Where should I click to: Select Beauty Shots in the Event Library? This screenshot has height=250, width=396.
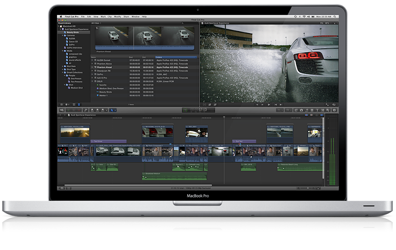(x=72, y=32)
